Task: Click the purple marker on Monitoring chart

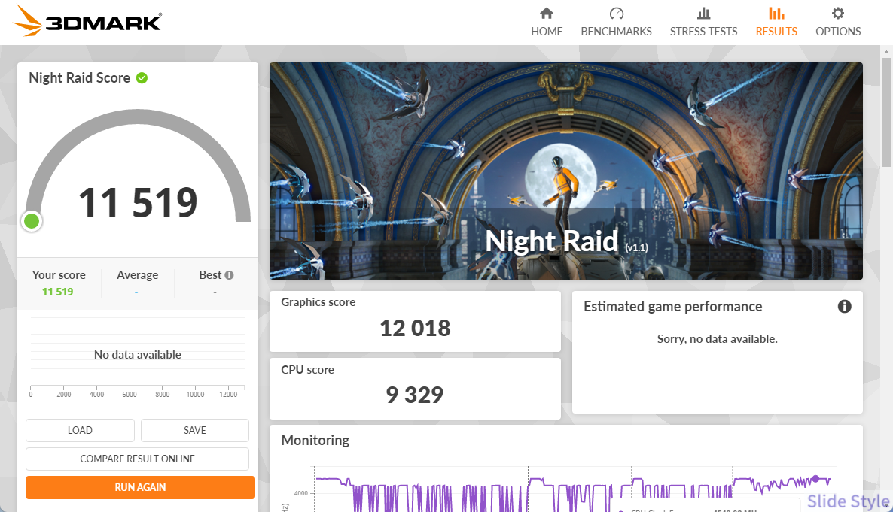Action: (815, 479)
